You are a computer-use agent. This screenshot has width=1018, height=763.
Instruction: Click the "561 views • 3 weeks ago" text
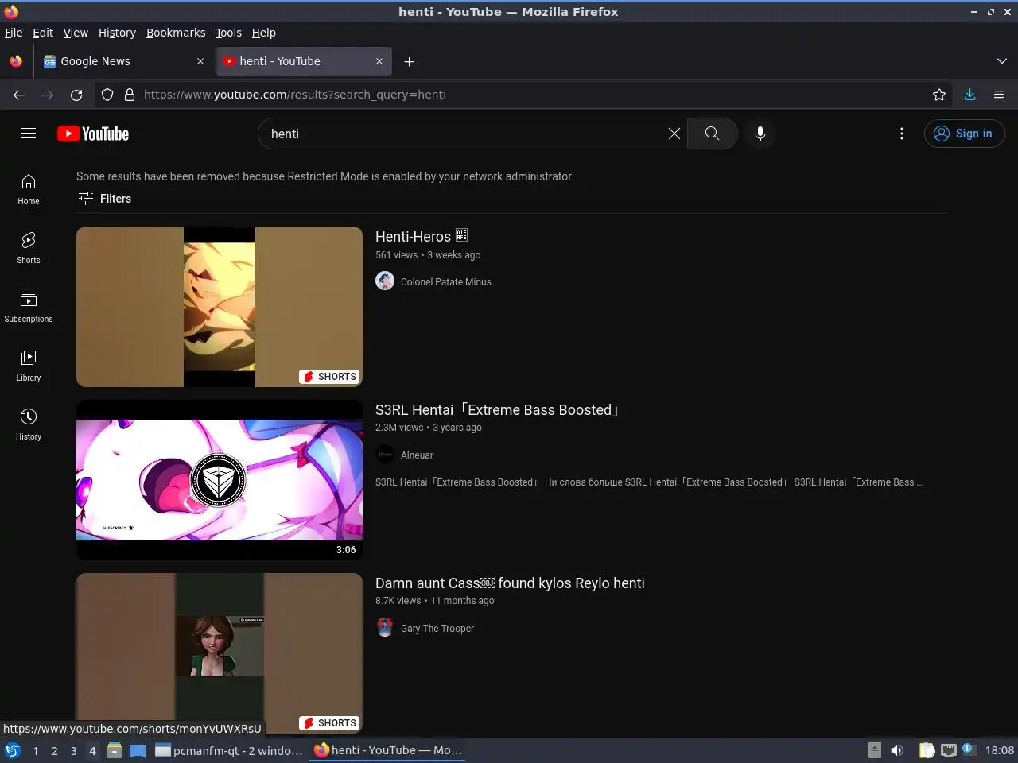[x=428, y=255]
